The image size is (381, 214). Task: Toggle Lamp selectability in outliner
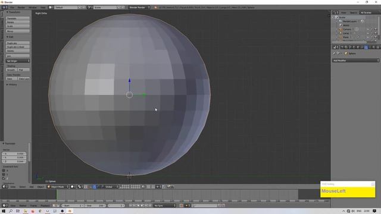tap(371, 33)
